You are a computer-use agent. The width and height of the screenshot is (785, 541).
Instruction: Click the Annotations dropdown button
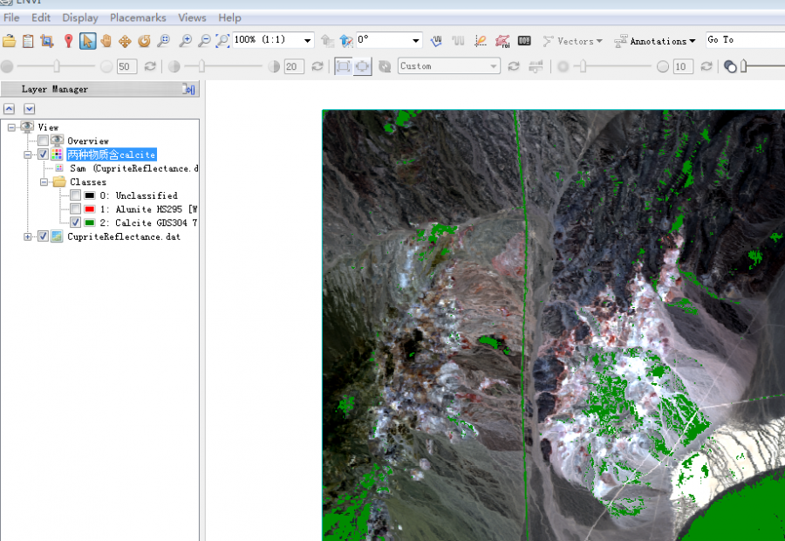[x=654, y=41]
